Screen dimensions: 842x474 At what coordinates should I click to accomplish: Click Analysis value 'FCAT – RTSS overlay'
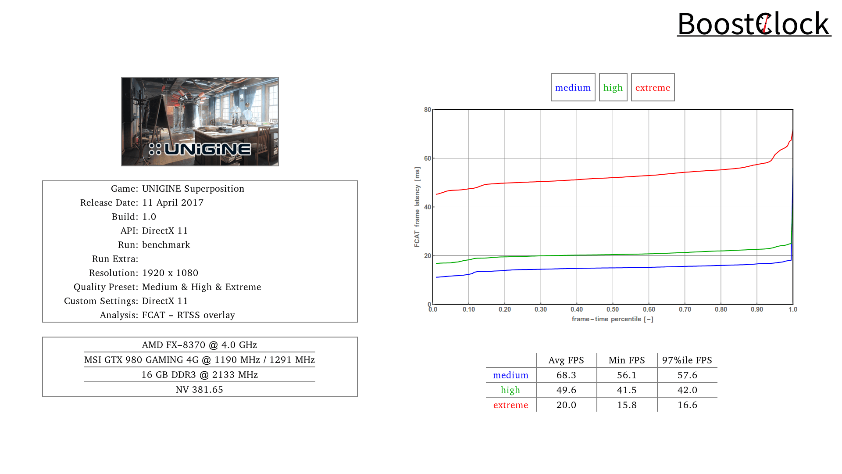coord(189,315)
